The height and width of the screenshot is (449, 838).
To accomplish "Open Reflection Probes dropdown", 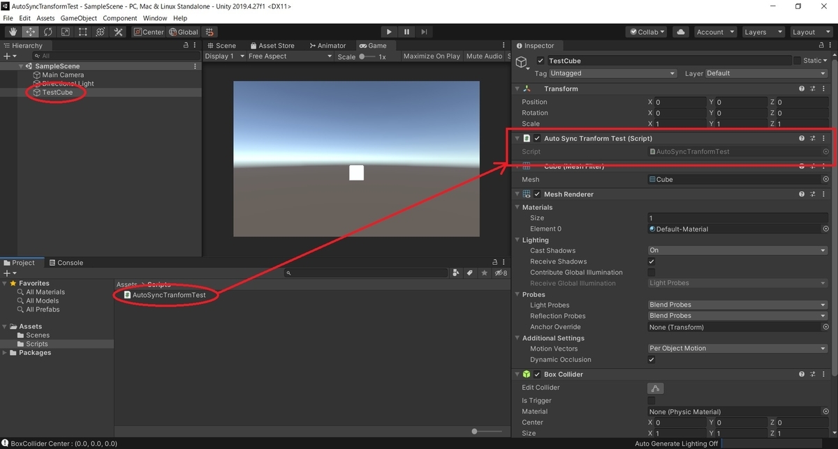I will (x=737, y=316).
